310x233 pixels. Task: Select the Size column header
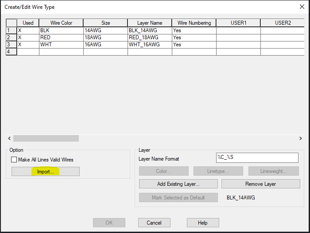click(x=105, y=23)
